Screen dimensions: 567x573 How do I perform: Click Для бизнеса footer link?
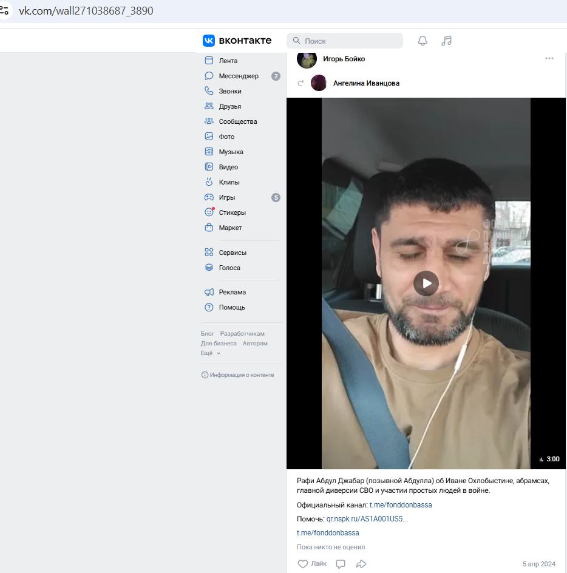[219, 344]
